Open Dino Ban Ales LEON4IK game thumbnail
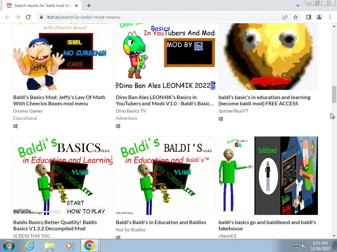The width and height of the screenshot is (337, 252). pos(166,56)
